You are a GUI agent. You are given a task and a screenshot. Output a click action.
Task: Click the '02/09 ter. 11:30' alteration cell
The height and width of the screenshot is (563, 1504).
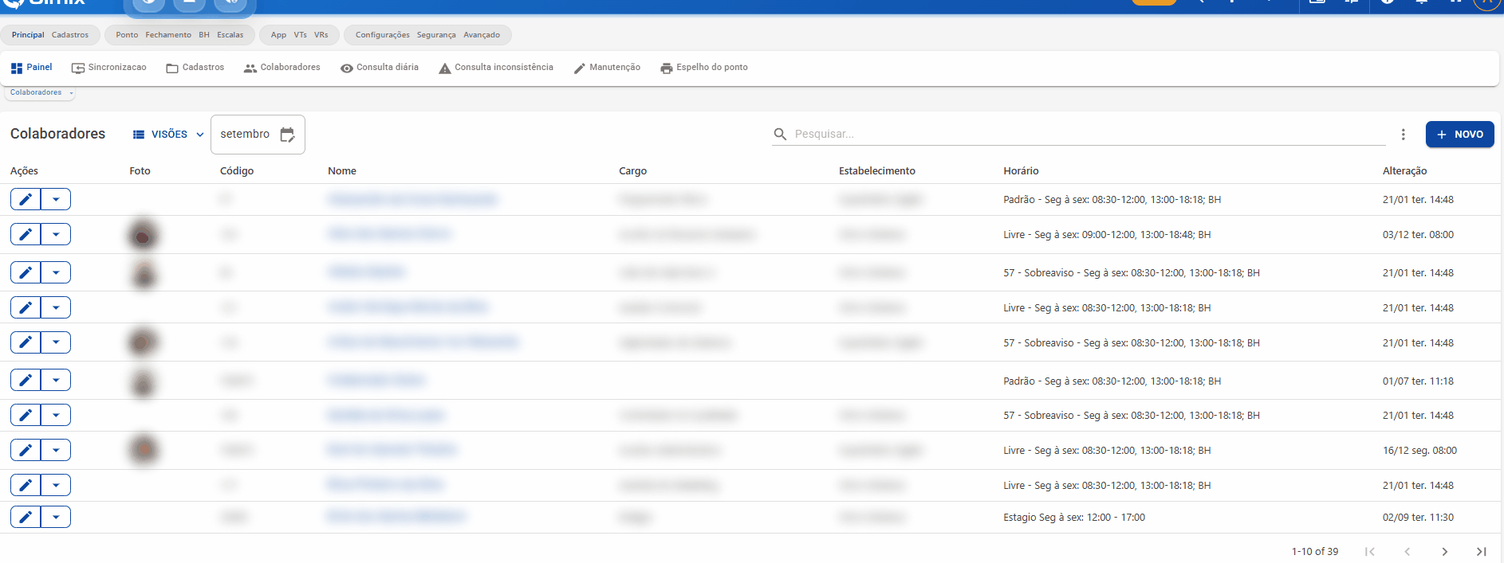pyautogui.click(x=1418, y=518)
